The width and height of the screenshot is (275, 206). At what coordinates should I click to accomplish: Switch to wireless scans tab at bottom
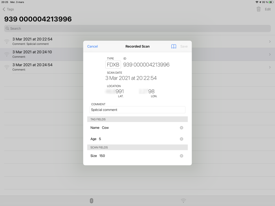(x=183, y=201)
